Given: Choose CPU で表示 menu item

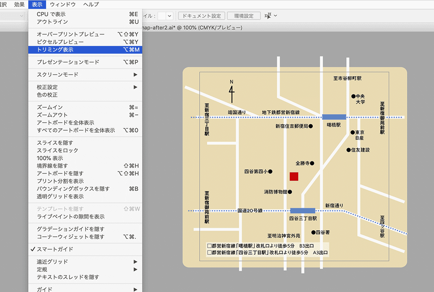Looking at the screenshot, I should pyautogui.click(x=85, y=14).
